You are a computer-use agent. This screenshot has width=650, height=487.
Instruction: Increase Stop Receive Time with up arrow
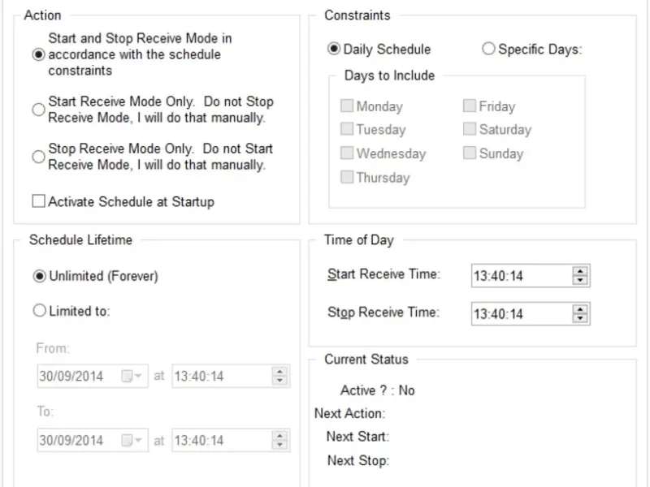(x=579, y=309)
